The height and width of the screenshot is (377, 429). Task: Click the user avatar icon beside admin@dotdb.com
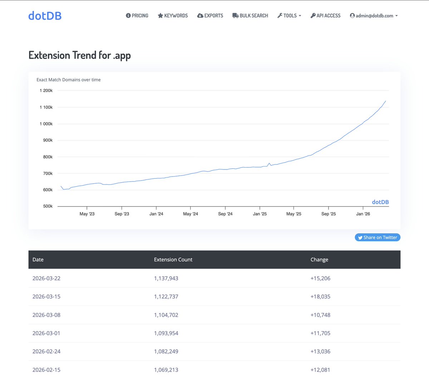click(x=352, y=16)
